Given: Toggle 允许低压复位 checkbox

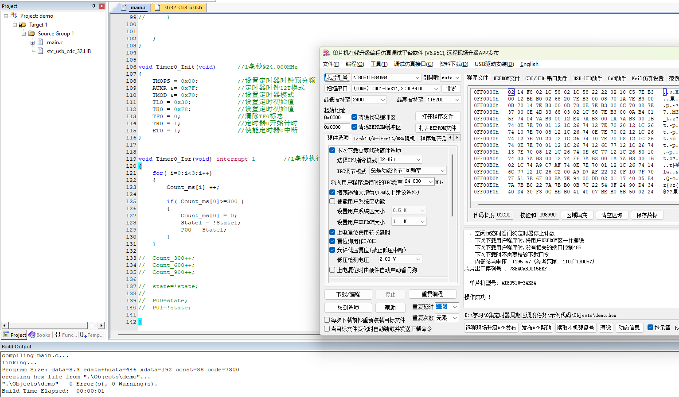Looking at the screenshot, I should pos(332,250).
